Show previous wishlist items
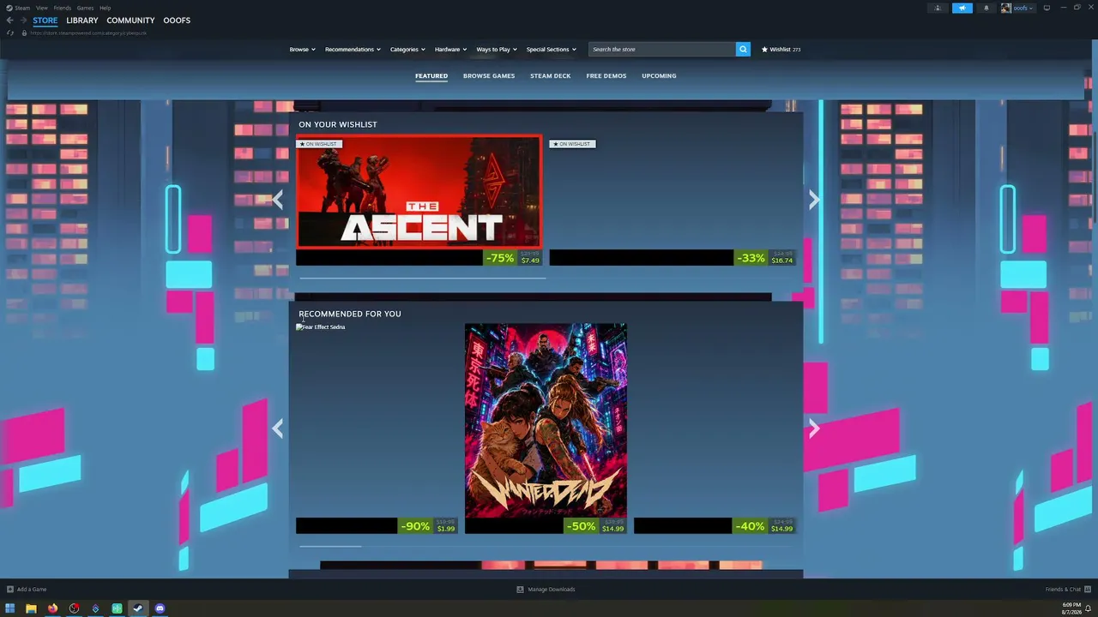Viewport: 1098px width, 617px height. coord(278,200)
